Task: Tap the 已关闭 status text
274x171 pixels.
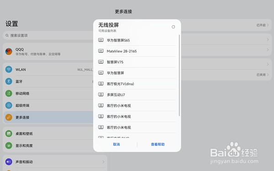Action: coord(261,75)
